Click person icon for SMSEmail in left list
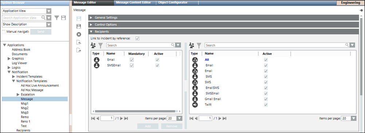 tap(97, 65)
